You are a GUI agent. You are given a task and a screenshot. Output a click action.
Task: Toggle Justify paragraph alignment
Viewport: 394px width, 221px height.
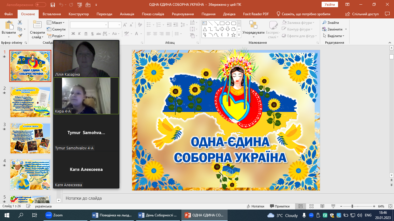pos(168,34)
